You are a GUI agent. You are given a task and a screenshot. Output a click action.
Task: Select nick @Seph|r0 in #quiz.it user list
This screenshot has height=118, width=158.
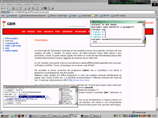66,101
